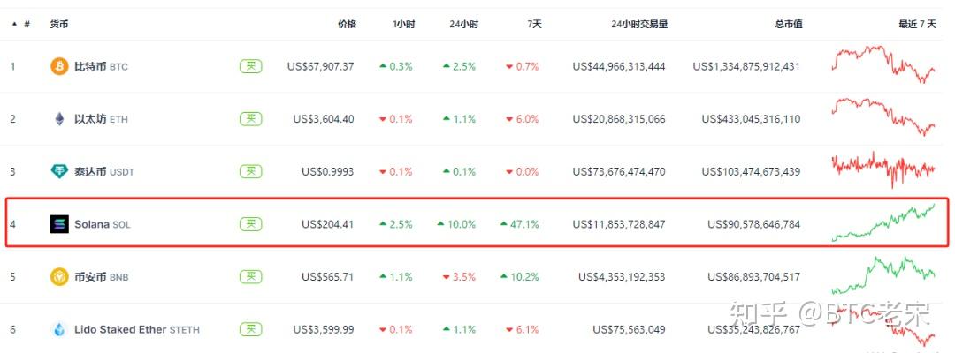This screenshot has width=955, height=353.
Task: Open the 比特币 BTC coin link
Action: pyautogui.click(x=101, y=66)
